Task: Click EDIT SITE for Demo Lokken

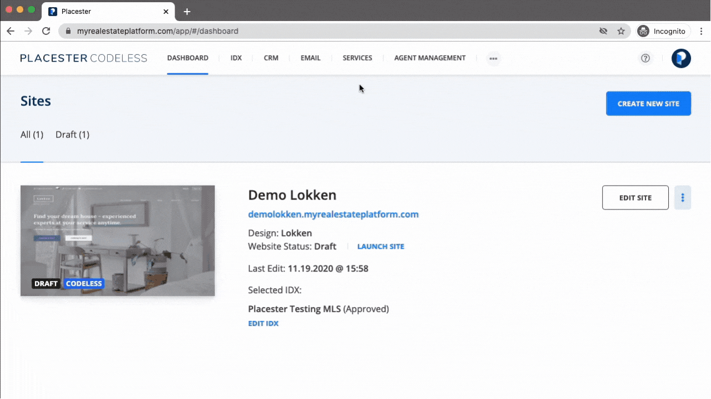Action: 635,197
